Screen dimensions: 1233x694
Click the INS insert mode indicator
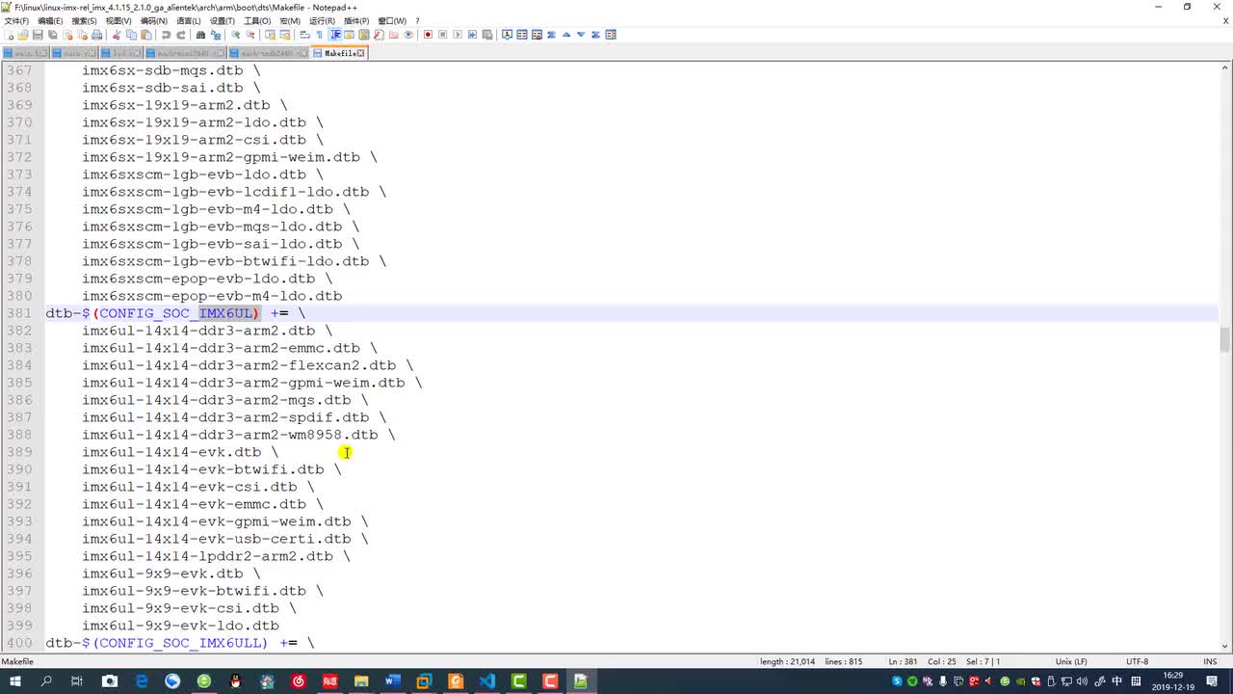[x=1210, y=661]
